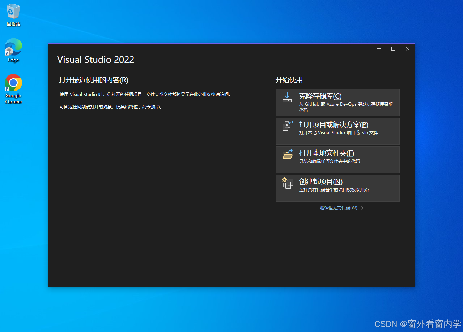Click the open local folder icon
Viewport: 463px width, 332px height.
[288, 154]
